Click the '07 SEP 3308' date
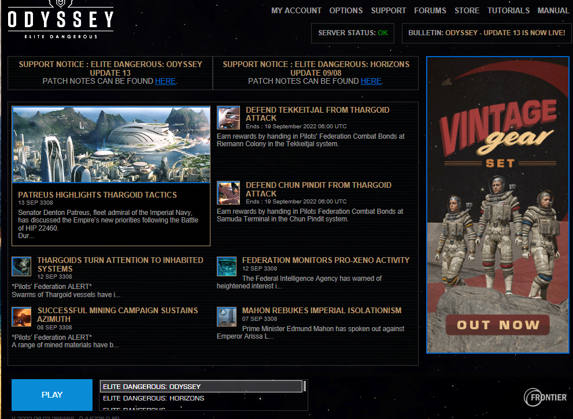573x419 pixels. [x=260, y=319]
